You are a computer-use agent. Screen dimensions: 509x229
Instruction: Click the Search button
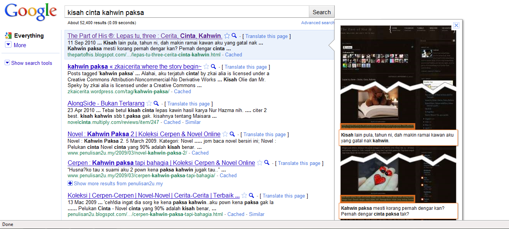(322, 12)
